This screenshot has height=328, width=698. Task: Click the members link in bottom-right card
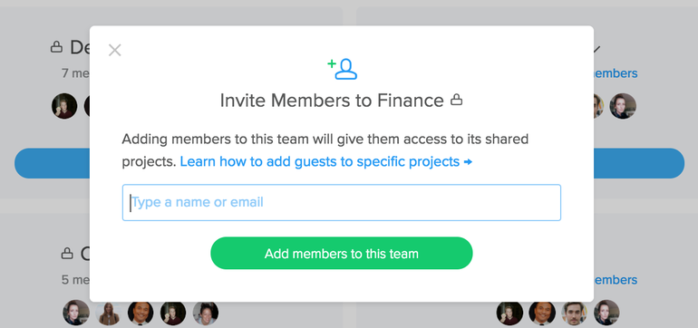tap(616, 280)
